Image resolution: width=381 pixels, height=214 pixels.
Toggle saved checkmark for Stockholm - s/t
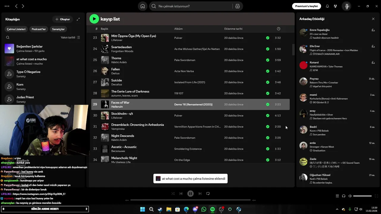click(x=268, y=116)
